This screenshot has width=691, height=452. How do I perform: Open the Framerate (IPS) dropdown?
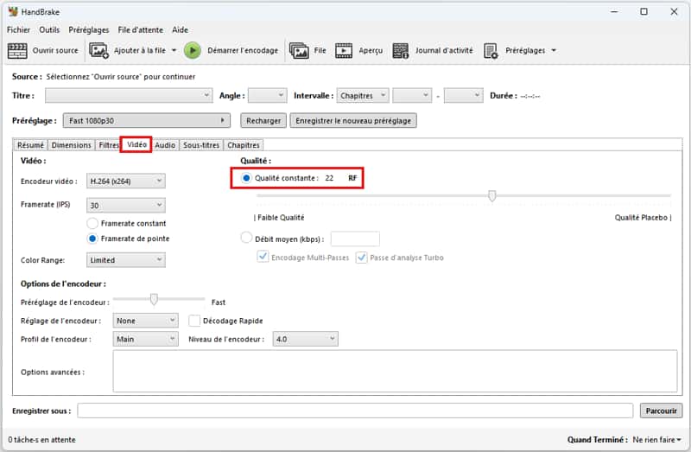[126, 205]
